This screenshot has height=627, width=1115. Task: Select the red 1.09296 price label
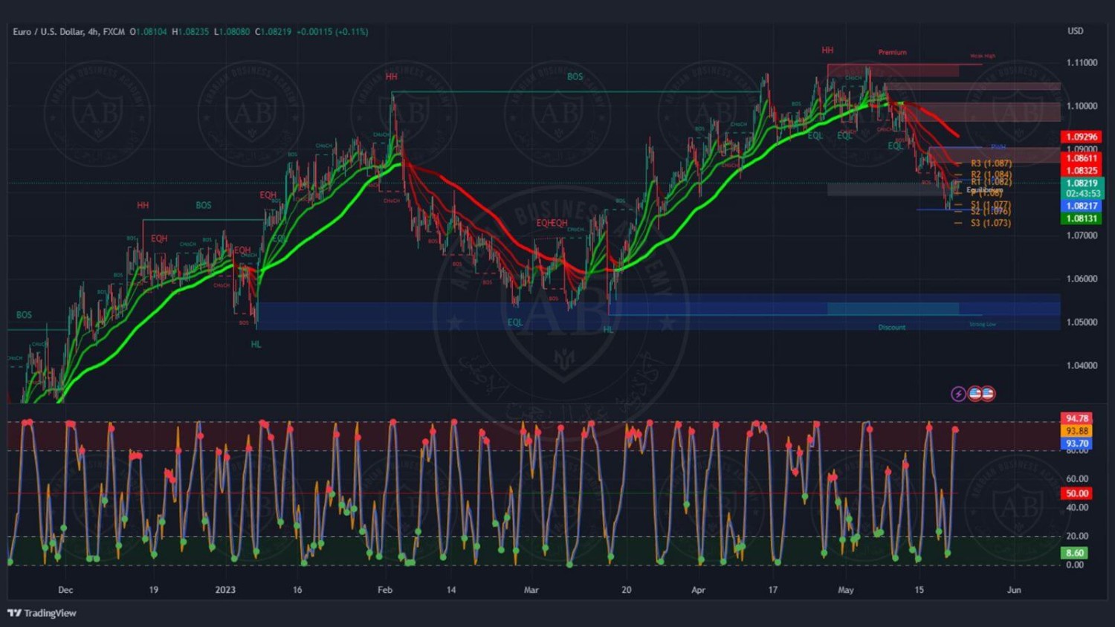click(x=1082, y=137)
